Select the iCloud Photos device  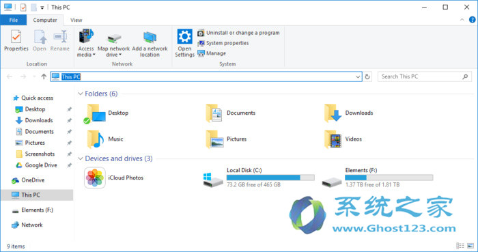click(114, 178)
